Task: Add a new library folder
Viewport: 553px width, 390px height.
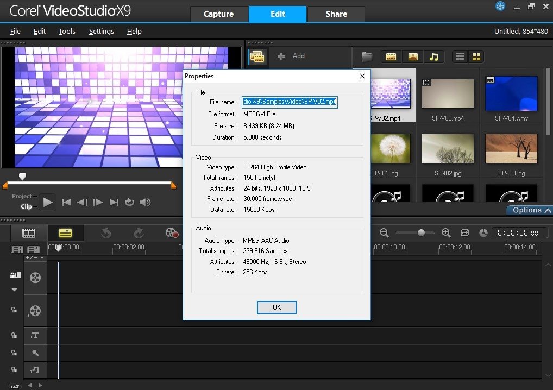Action: coord(291,56)
